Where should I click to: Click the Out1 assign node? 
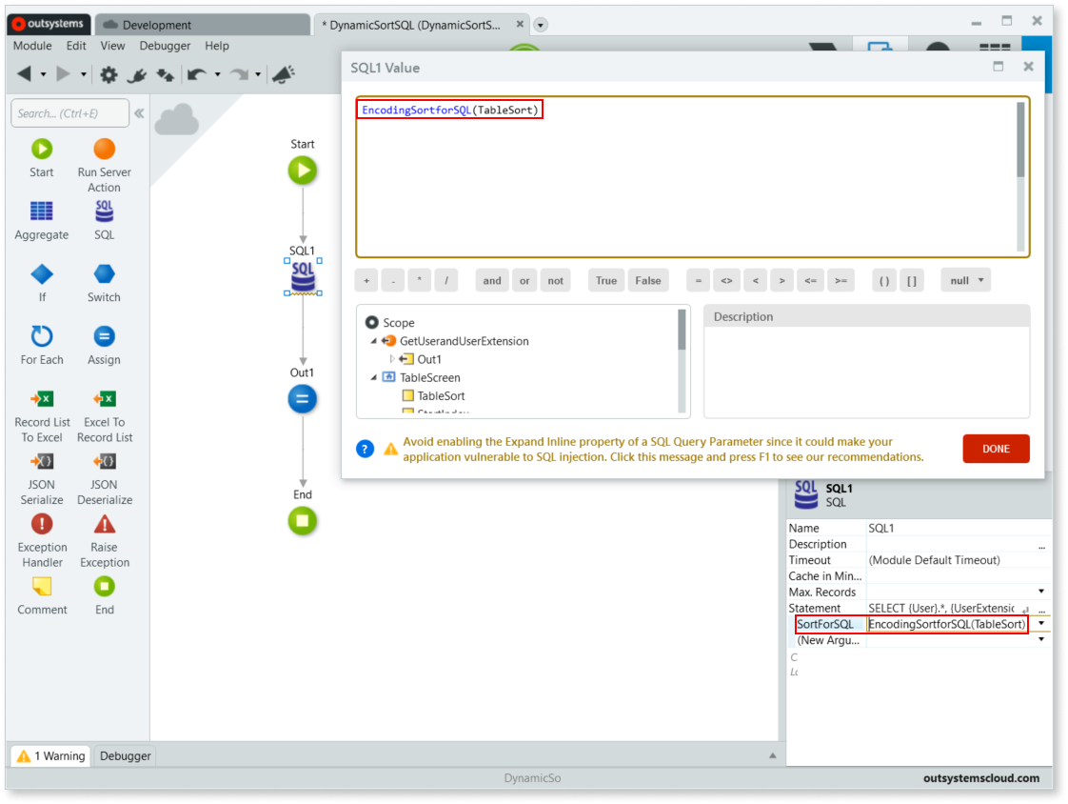pyautogui.click(x=302, y=399)
